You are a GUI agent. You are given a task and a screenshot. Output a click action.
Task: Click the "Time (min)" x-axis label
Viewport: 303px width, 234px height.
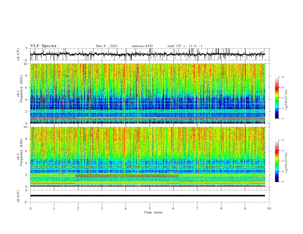tap(153, 212)
